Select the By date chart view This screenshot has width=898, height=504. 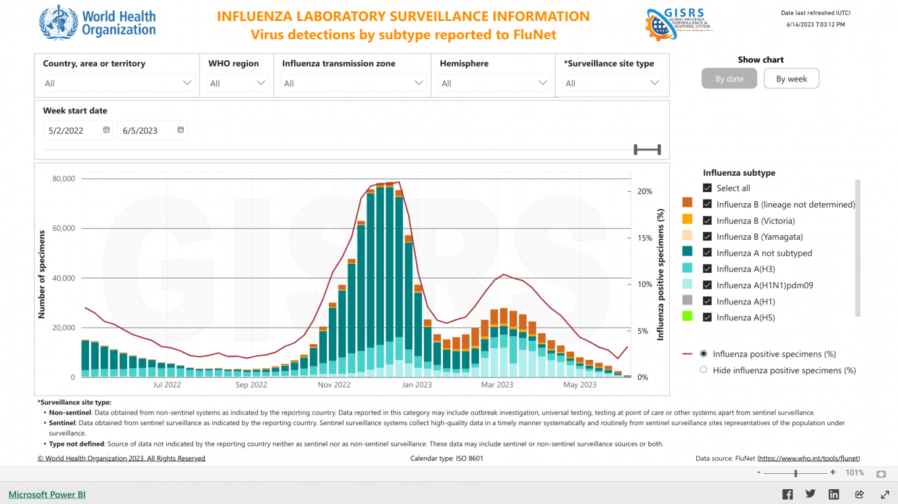click(729, 78)
